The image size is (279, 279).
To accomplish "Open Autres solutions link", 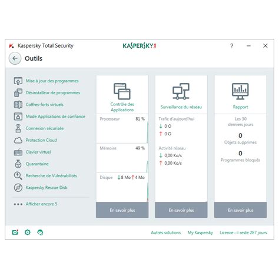I will [166, 232].
